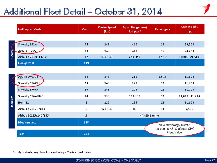Viewport: 217px width, 163px height.
Task: Click the Agusta AW139 count '39'
Action: [x=86, y=77]
